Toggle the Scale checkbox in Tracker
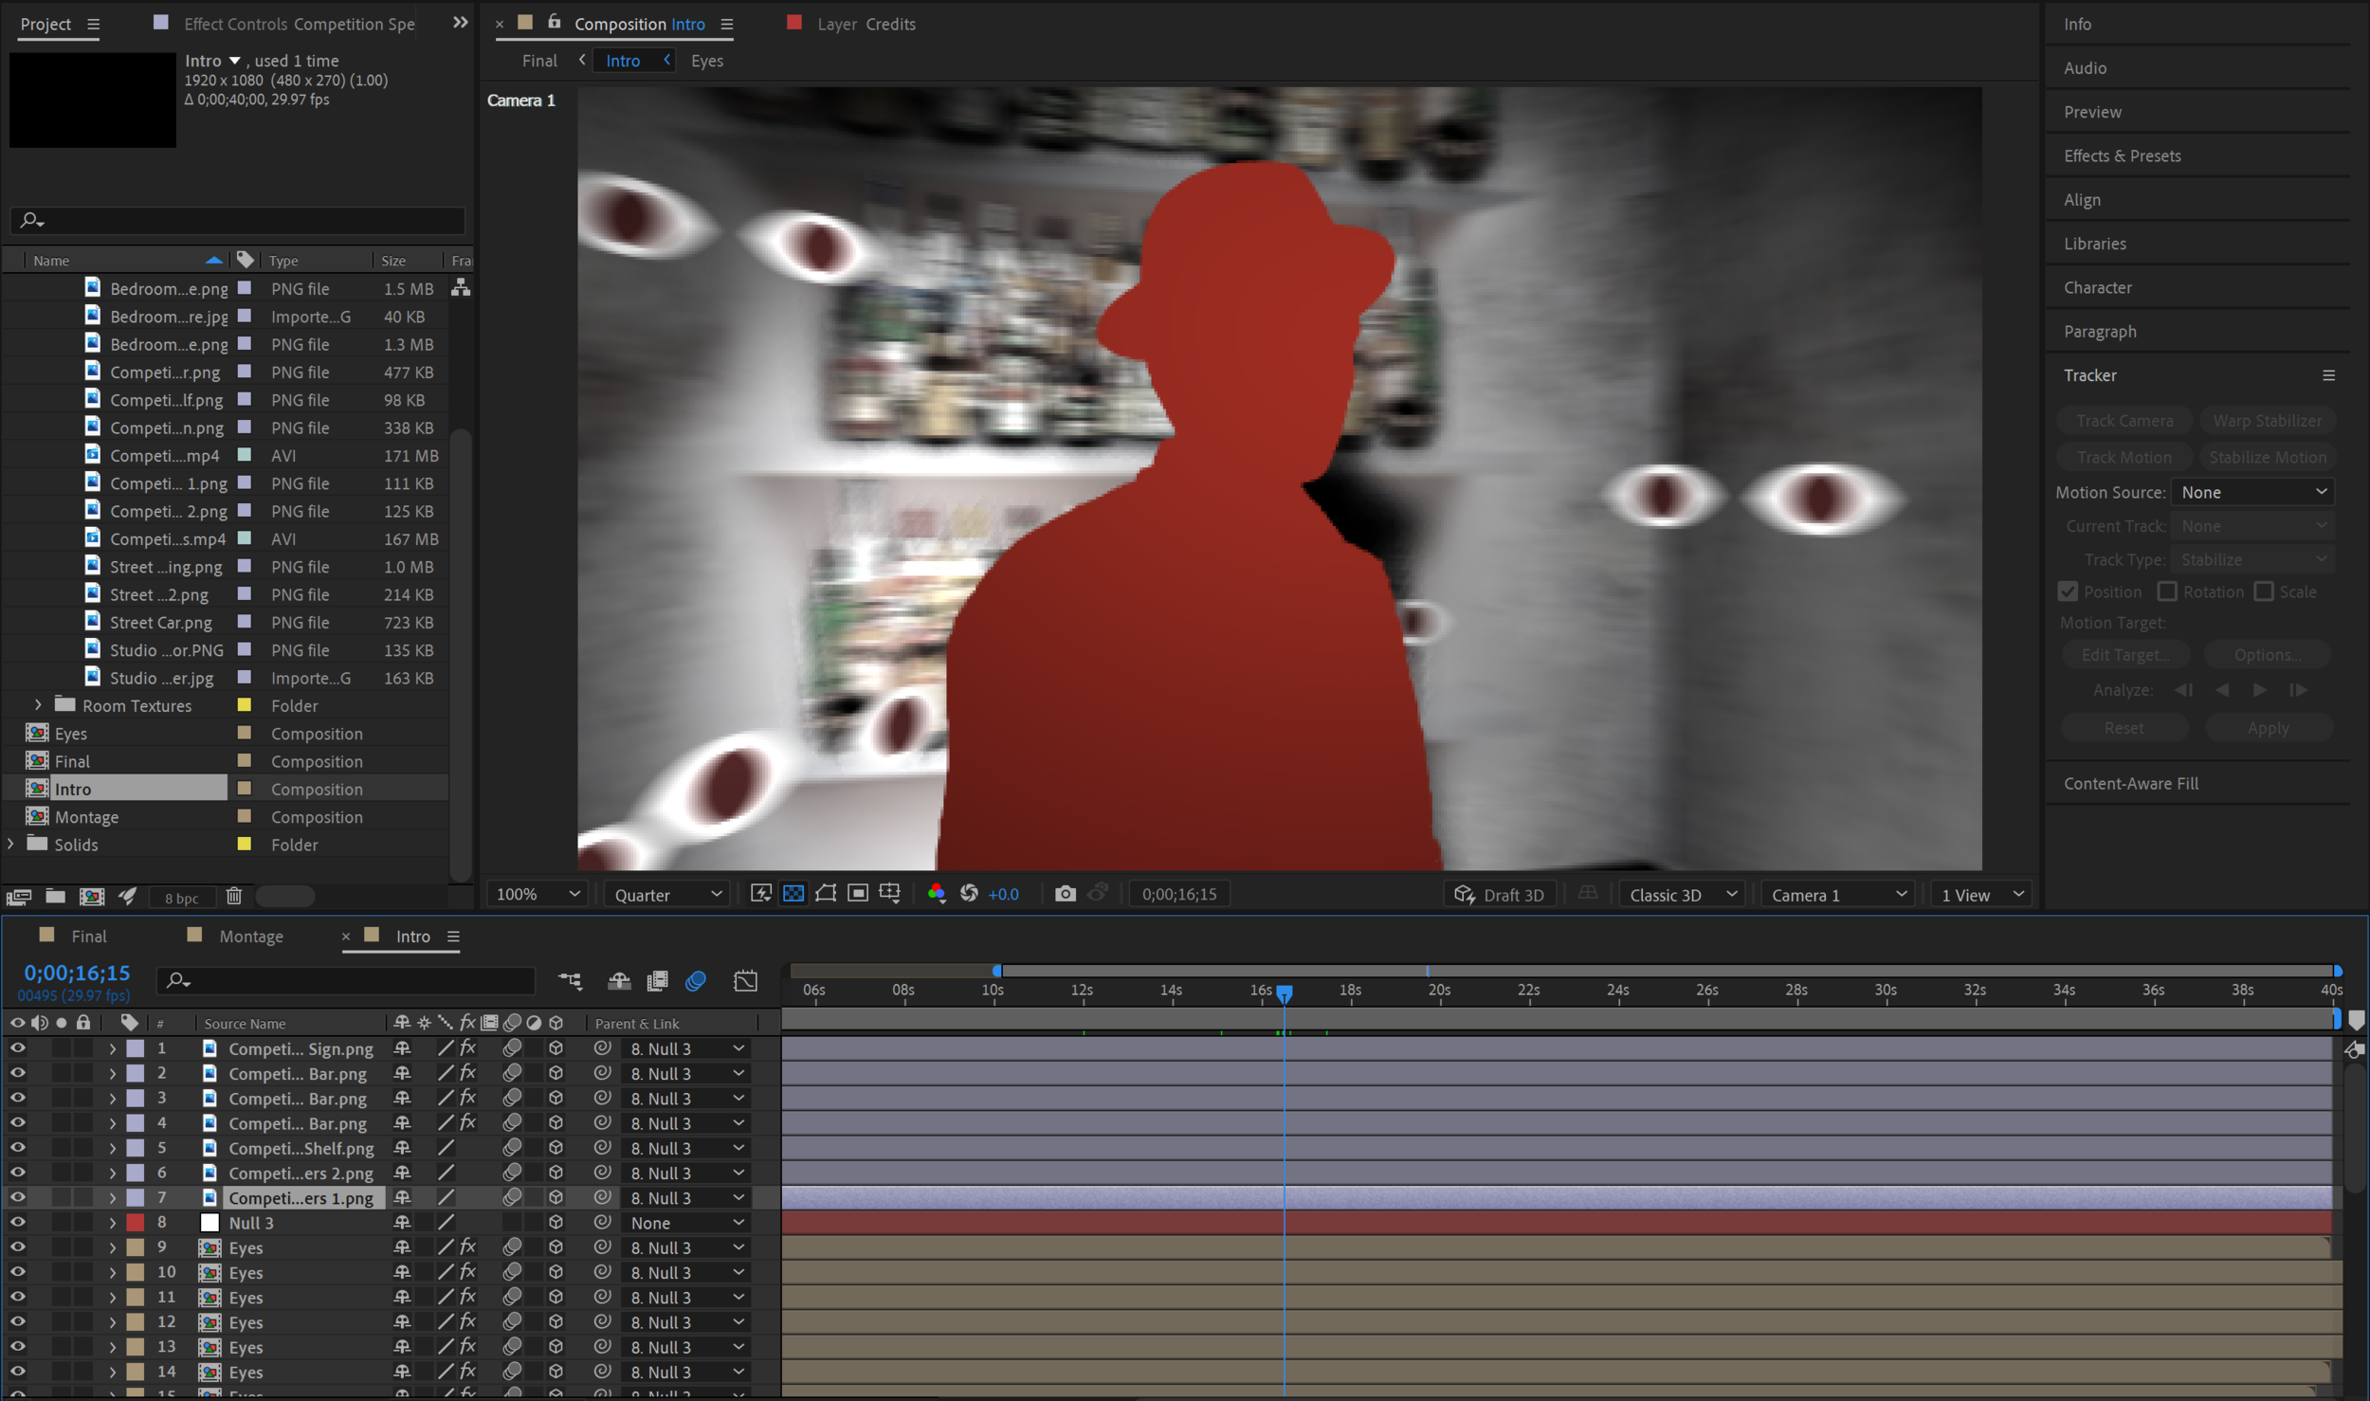 tap(2264, 591)
